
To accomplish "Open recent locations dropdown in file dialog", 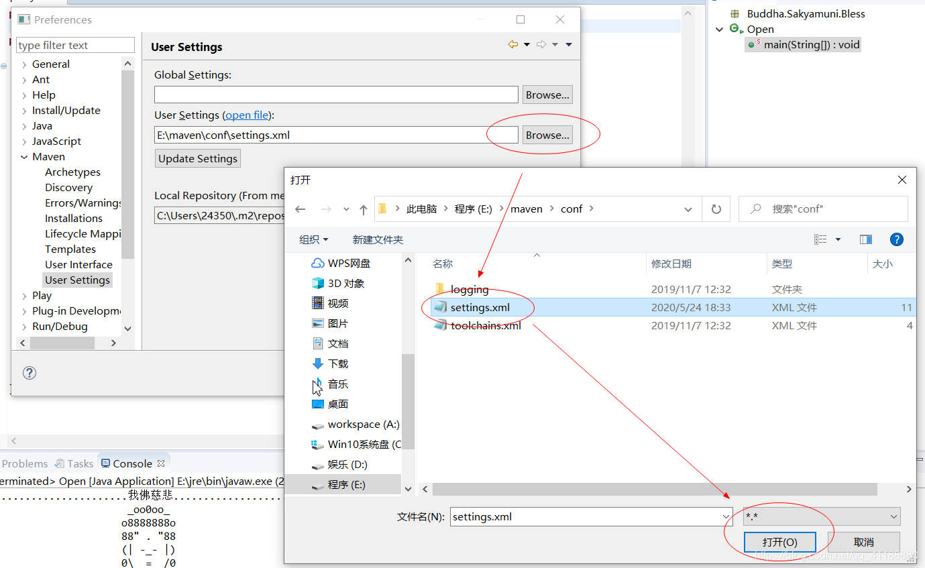I will coord(346,209).
